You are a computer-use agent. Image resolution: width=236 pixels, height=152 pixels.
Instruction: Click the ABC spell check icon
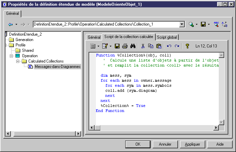click(216, 24)
